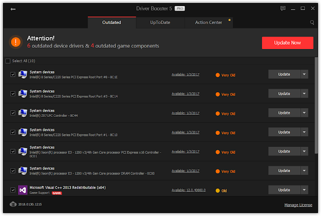Image resolution: width=321 pixels, height=216 pixels.
Task: Click the orange notification dot on Action Center
Action: 230,20
